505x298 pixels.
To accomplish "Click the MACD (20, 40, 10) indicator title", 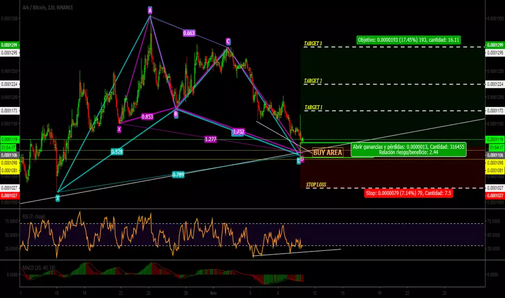I will click(38, 268).
